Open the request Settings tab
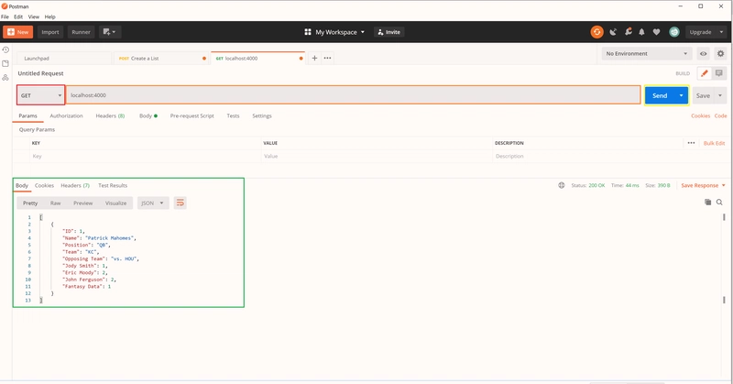The width and height of the screenshot is (733, 384). click(262, 115)
